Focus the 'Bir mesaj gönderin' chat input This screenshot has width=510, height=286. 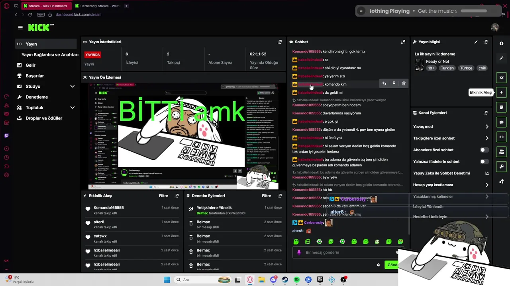(349, 252)
